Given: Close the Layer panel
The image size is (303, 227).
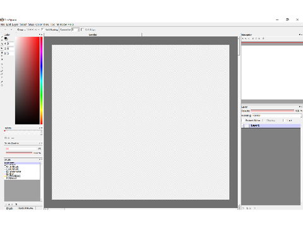Looking at the screenshot, I should 301,107.
